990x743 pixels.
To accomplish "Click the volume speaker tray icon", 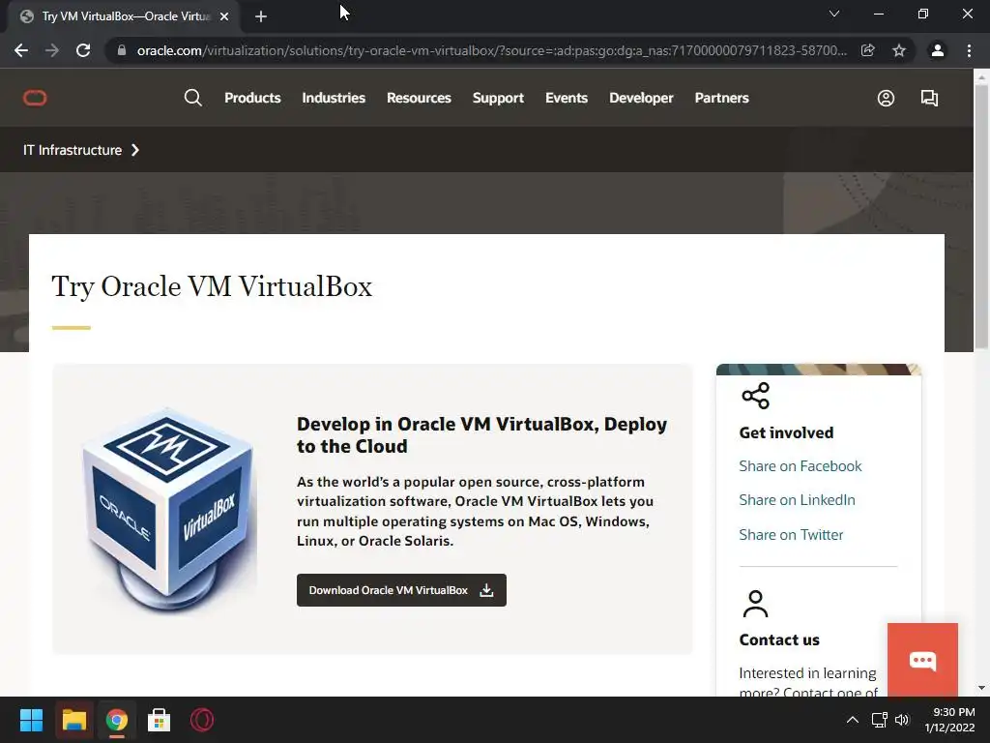I will (902, 720).
